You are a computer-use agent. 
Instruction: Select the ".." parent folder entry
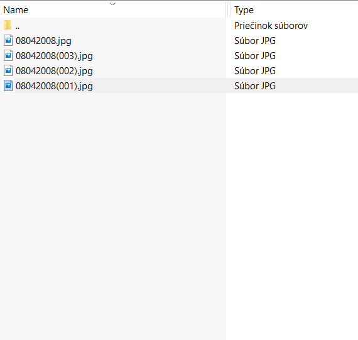tap(18, 26)
